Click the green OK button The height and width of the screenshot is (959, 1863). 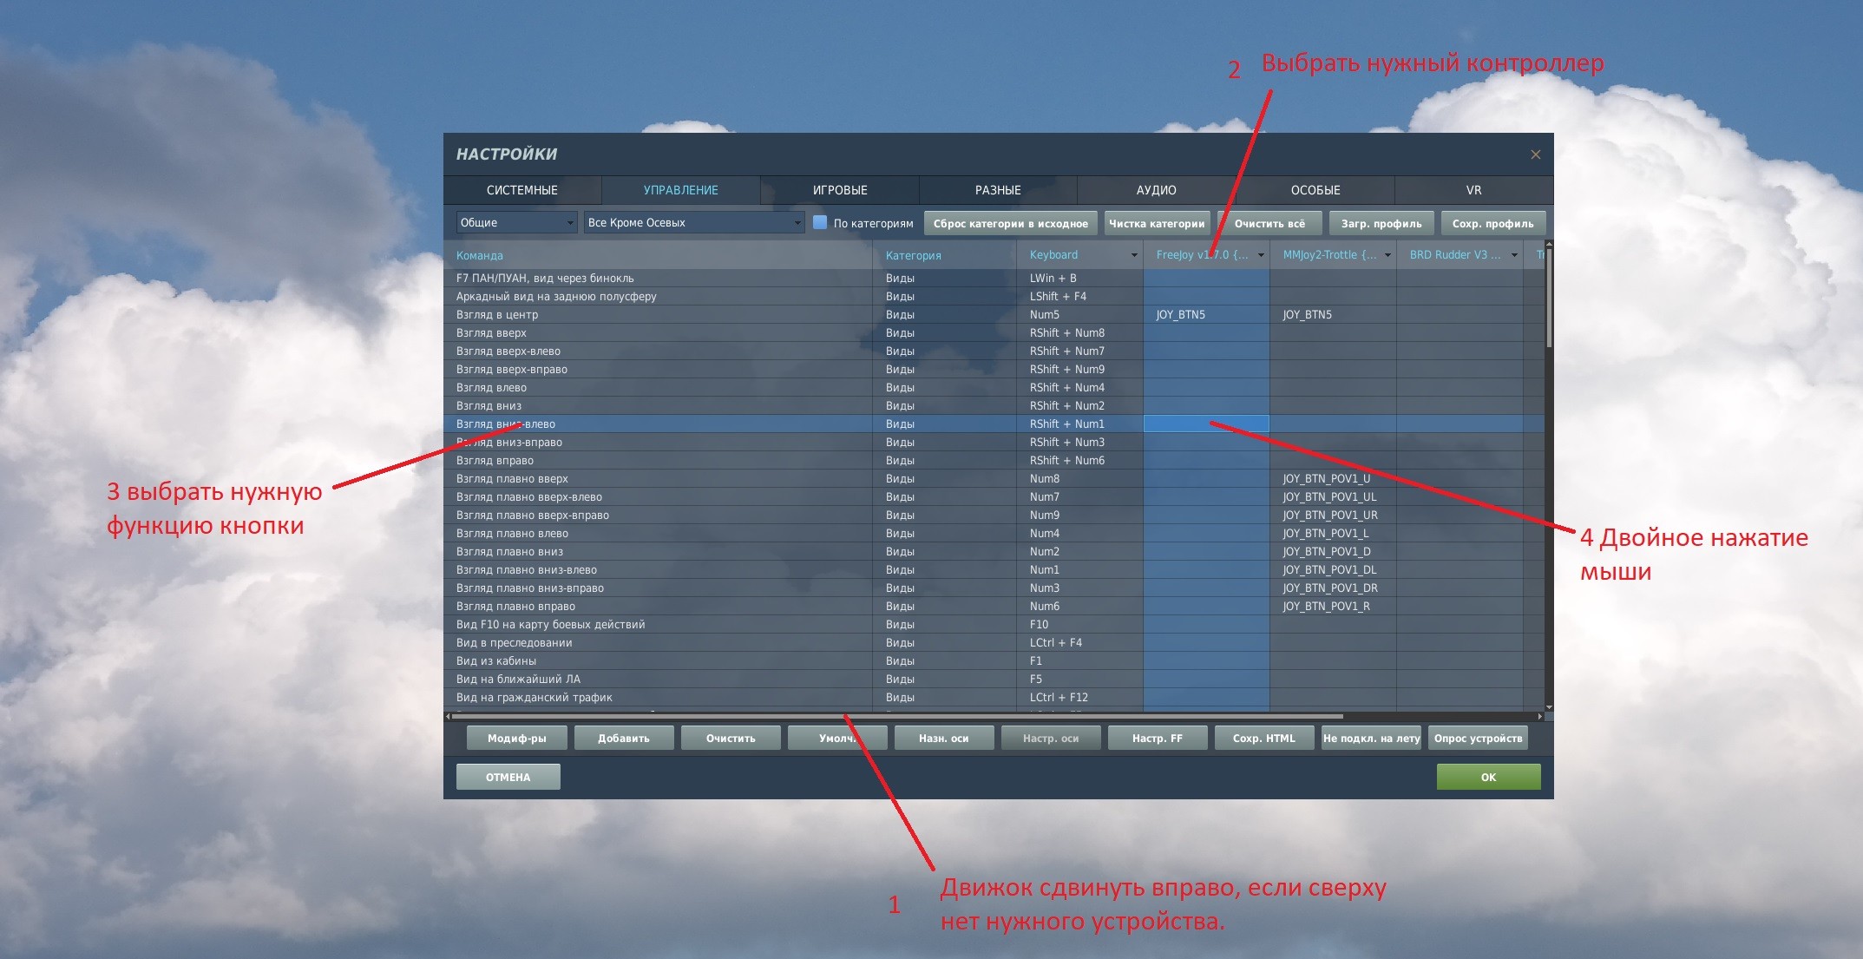pos(1488,777)
